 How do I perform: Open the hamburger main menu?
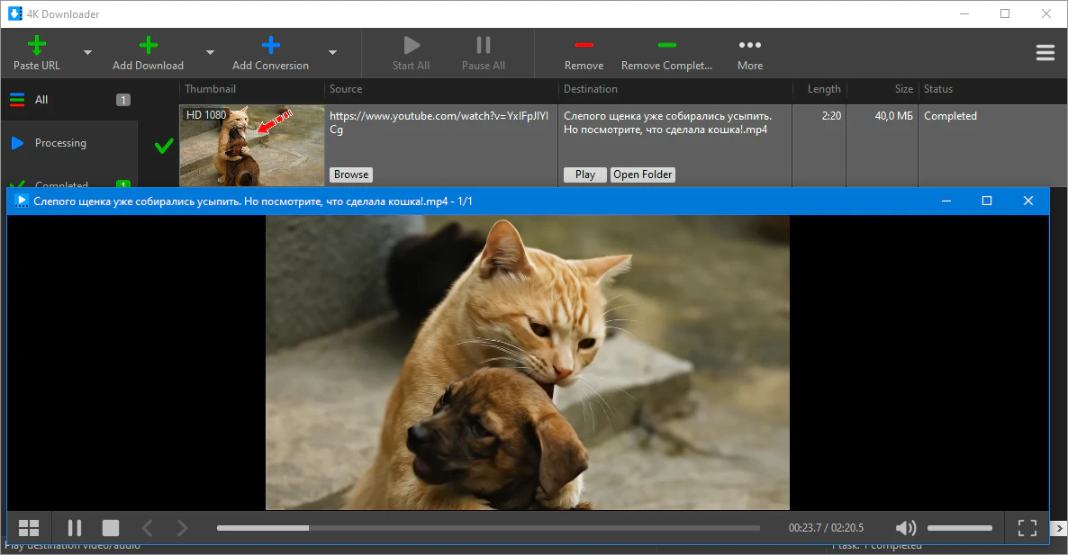tap(1045, 53)
